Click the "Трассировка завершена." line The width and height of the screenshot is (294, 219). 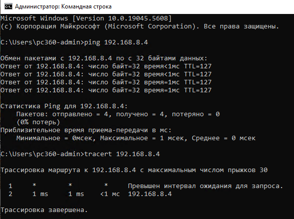point(44,210)
